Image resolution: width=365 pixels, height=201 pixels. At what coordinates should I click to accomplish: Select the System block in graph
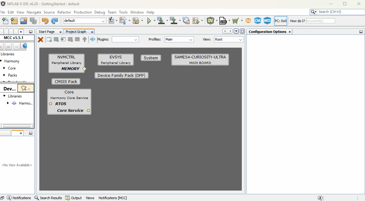(x=151, y=58)
